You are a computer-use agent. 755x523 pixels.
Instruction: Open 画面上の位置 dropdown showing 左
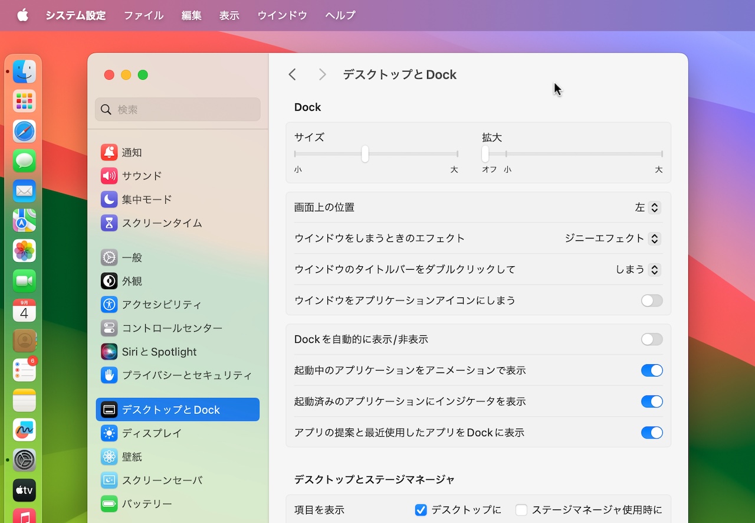[x=647, y=207]
